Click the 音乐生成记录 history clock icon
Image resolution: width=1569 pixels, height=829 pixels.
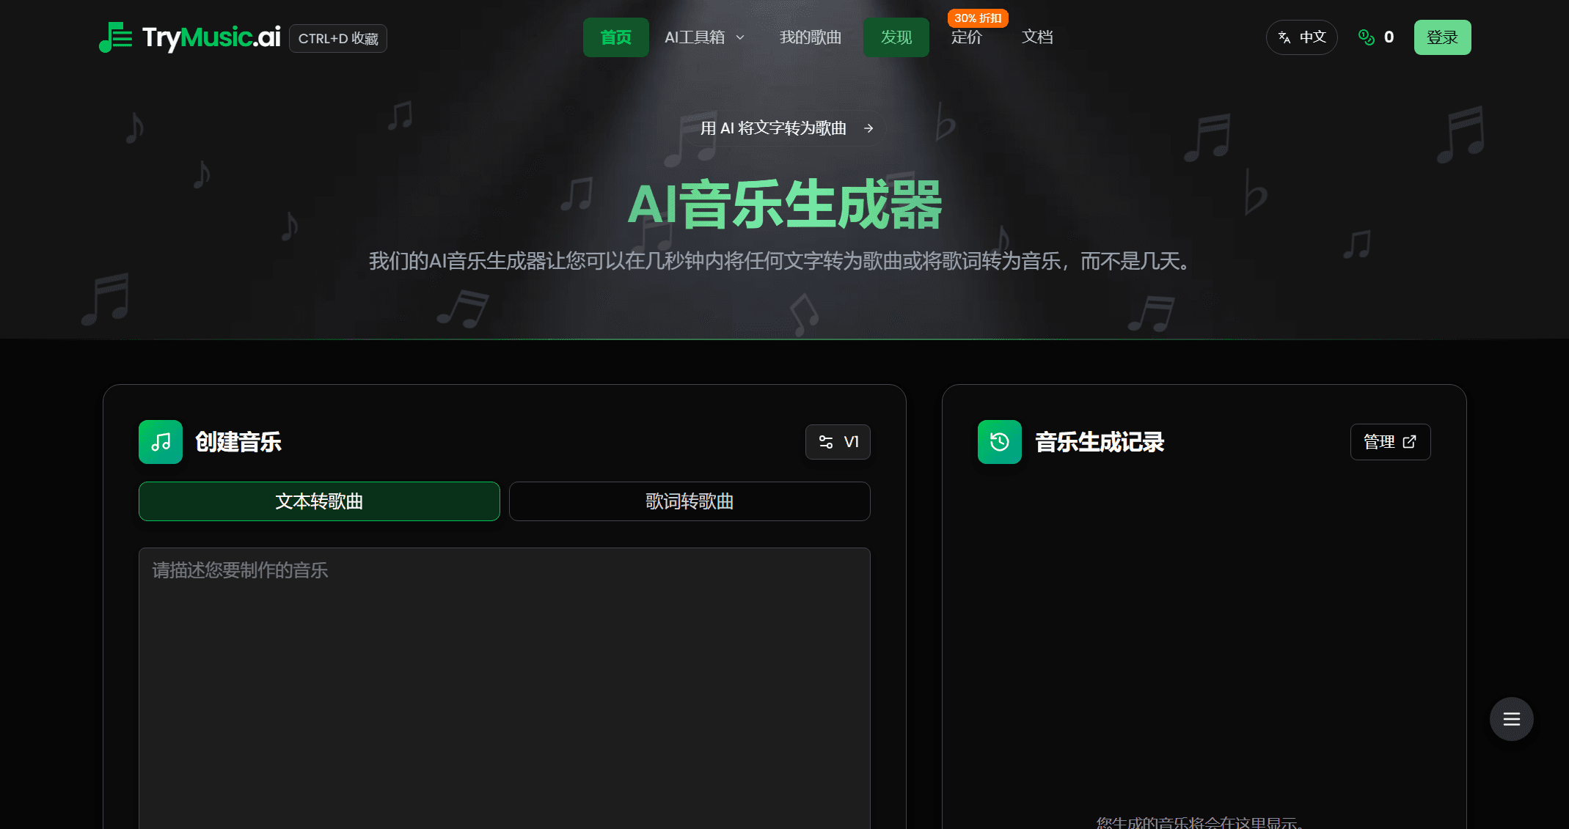pos(999,442)
